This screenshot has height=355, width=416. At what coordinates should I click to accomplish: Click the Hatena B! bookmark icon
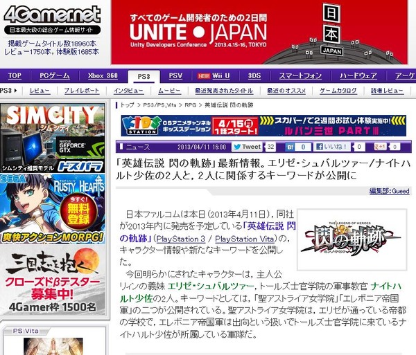point(290,147)
